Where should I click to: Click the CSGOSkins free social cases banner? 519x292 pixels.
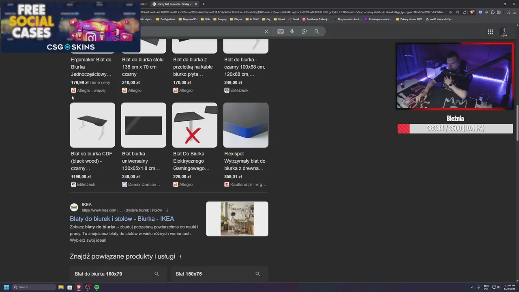pos(71,26)
